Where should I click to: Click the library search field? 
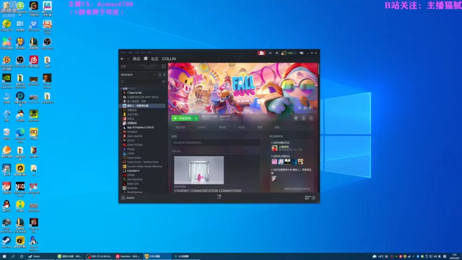[140, 81]
